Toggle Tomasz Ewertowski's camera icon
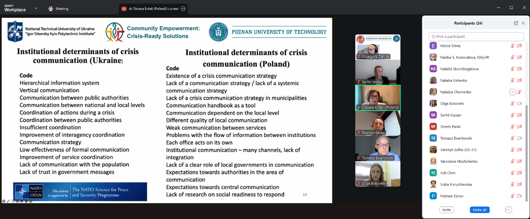The image size is (530, 219). 519,138
